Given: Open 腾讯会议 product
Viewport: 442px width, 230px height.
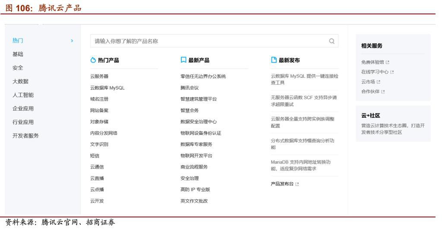Looking at the screenshot, I should [x=189, y=88].
